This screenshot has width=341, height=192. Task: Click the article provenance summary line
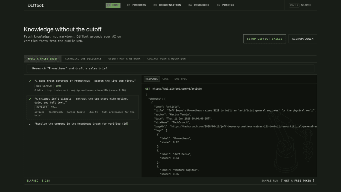pyautogui.click(x=84, y=114)
